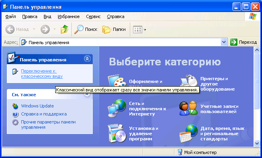Open the Forward history dropdown arrow
The width and height of the screenshot is (262, 158).
(54, 29)
